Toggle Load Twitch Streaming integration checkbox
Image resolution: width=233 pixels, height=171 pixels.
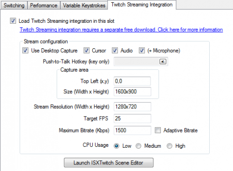point(13,21)
